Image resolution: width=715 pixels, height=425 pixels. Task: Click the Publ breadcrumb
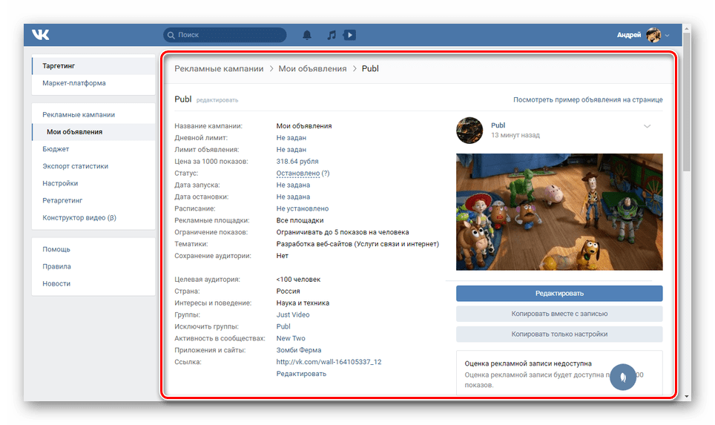[370, 68]
